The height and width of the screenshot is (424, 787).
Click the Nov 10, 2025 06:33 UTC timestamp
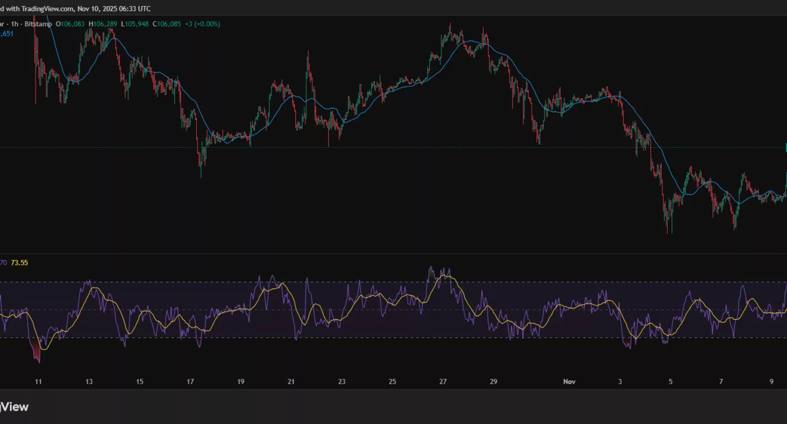[114, 9]
